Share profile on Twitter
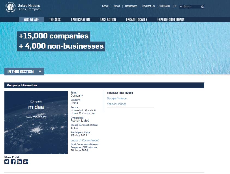 point(7,162)
